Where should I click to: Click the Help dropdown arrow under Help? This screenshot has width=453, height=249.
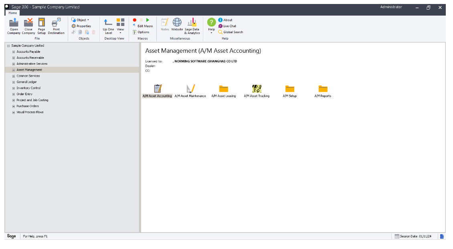coord(212,33)
